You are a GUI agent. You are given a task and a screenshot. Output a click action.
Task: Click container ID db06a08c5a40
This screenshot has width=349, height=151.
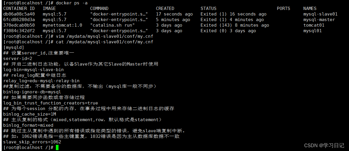[19, 14]
